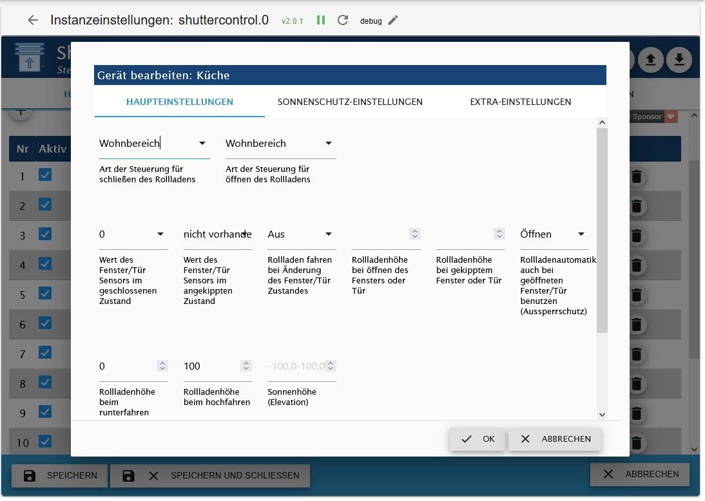This screenshot has width=705, height=501.
Task: Confirm dialog with OK button
Action: click(478, 439)
